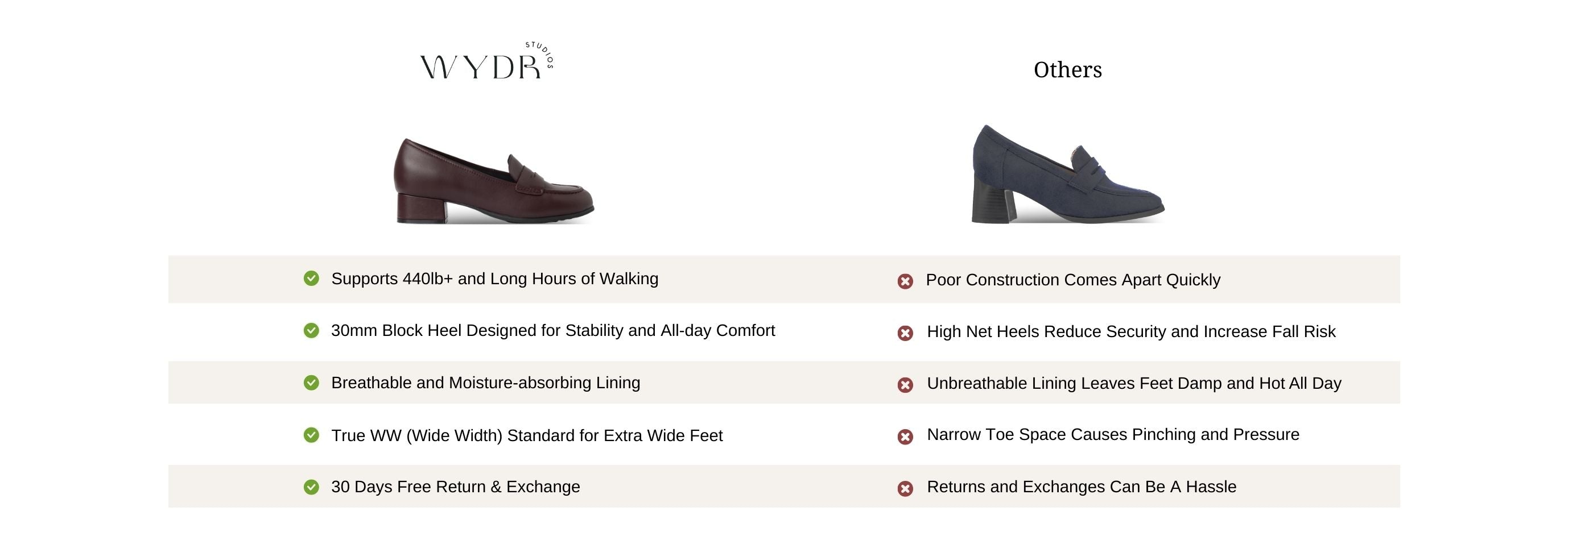
Task: Click the Others column heading
Action: click(x=1067, y=70)
